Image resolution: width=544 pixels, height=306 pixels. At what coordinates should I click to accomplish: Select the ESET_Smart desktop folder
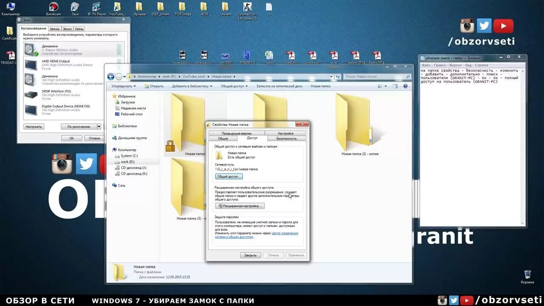point(161,8)
